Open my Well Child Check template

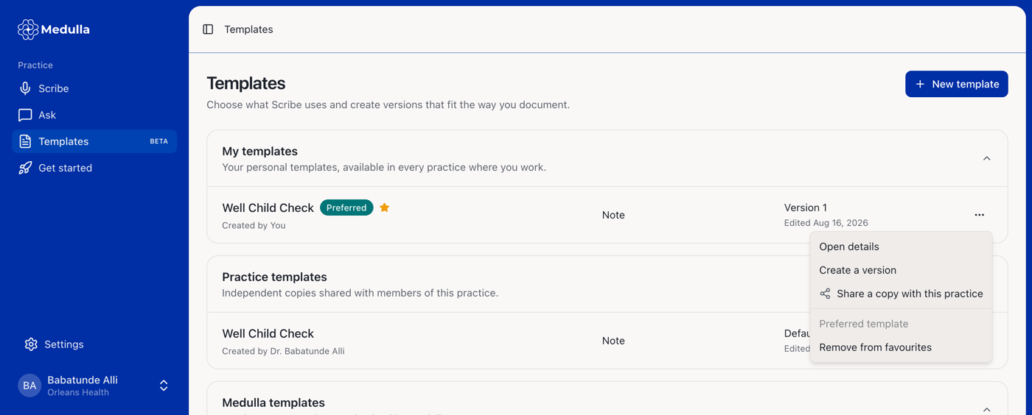pyautogui.click(x=268, y=207)
